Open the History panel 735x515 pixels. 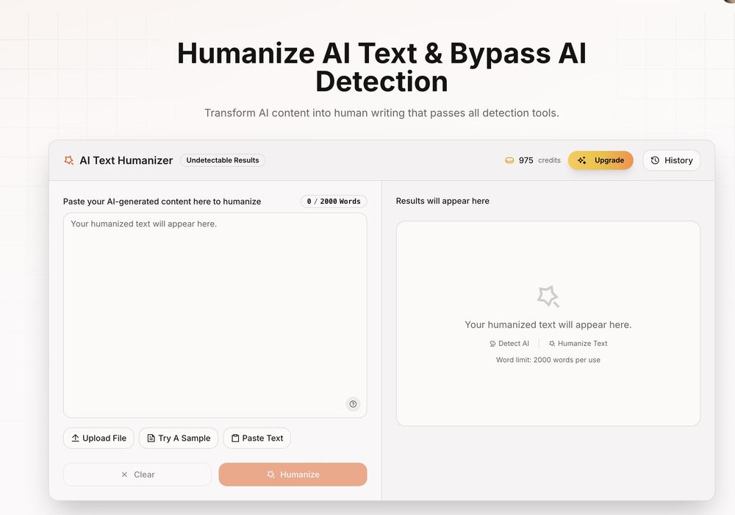coord(672,160)
